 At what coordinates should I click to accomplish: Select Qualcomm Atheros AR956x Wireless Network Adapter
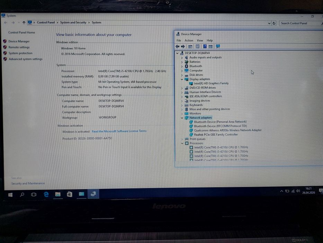coord(228,130)
